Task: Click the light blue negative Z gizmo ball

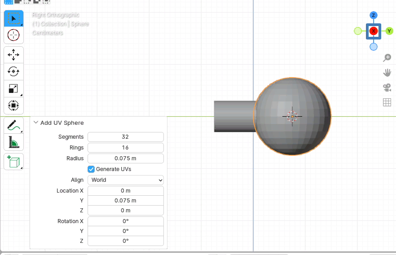Action: (373, 47)
